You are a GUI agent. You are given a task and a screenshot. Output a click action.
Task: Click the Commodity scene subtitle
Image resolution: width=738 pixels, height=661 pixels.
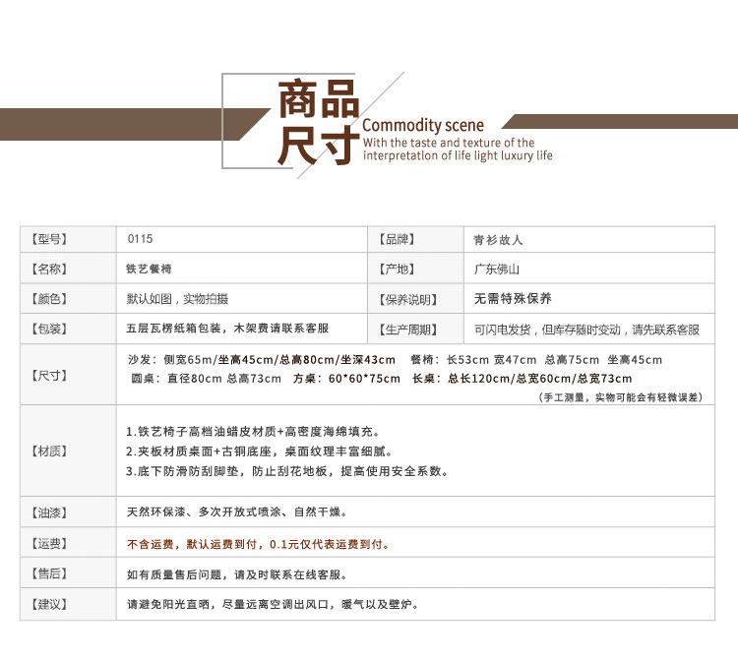[423, 125]
